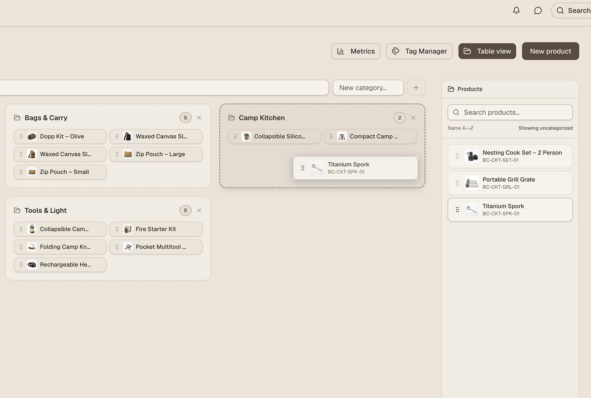Switch to Table view
The image size is (591, 398).
pyautogui.click(x=487, y=51)
